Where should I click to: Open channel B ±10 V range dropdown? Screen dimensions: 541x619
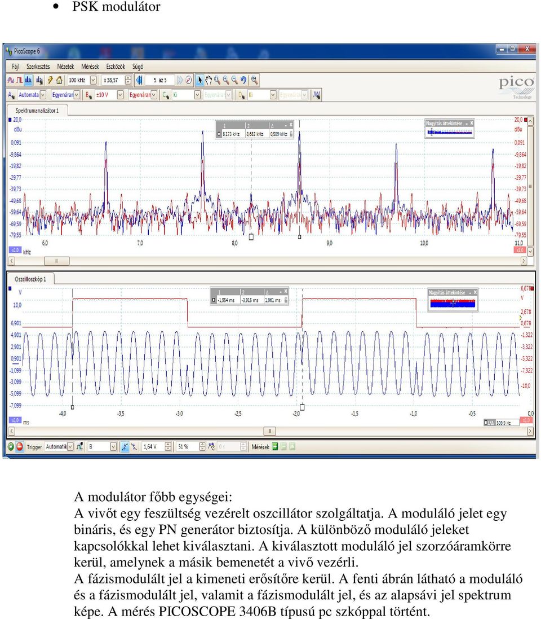[120, 95]
